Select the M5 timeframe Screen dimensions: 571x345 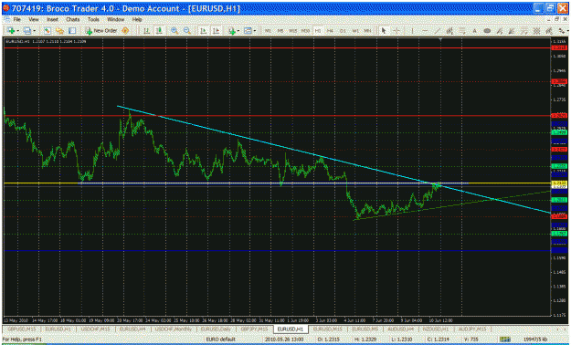(280, 31)
